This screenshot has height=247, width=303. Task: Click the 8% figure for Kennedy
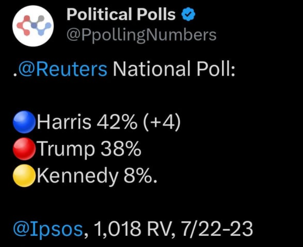point(138,176)
